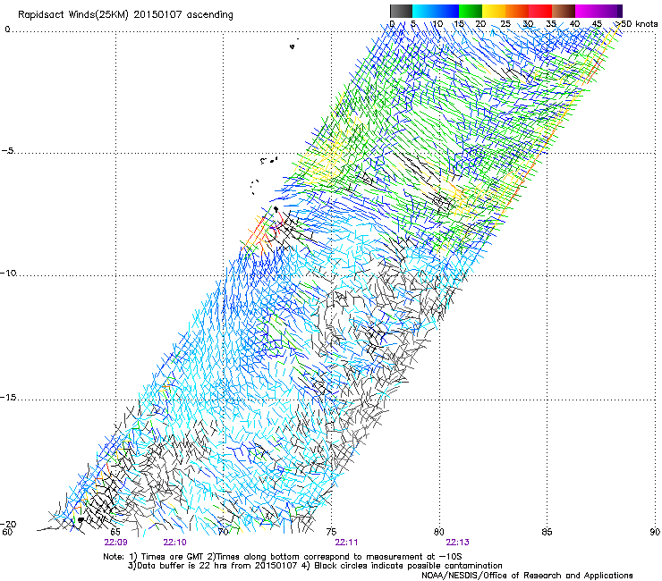
Task: Click the purple 45-50 knots color band
Action: (610, 11)
